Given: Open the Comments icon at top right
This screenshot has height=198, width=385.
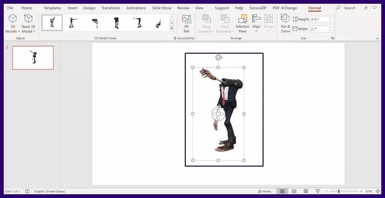Looking at the screenshot, I should (375, 8).
